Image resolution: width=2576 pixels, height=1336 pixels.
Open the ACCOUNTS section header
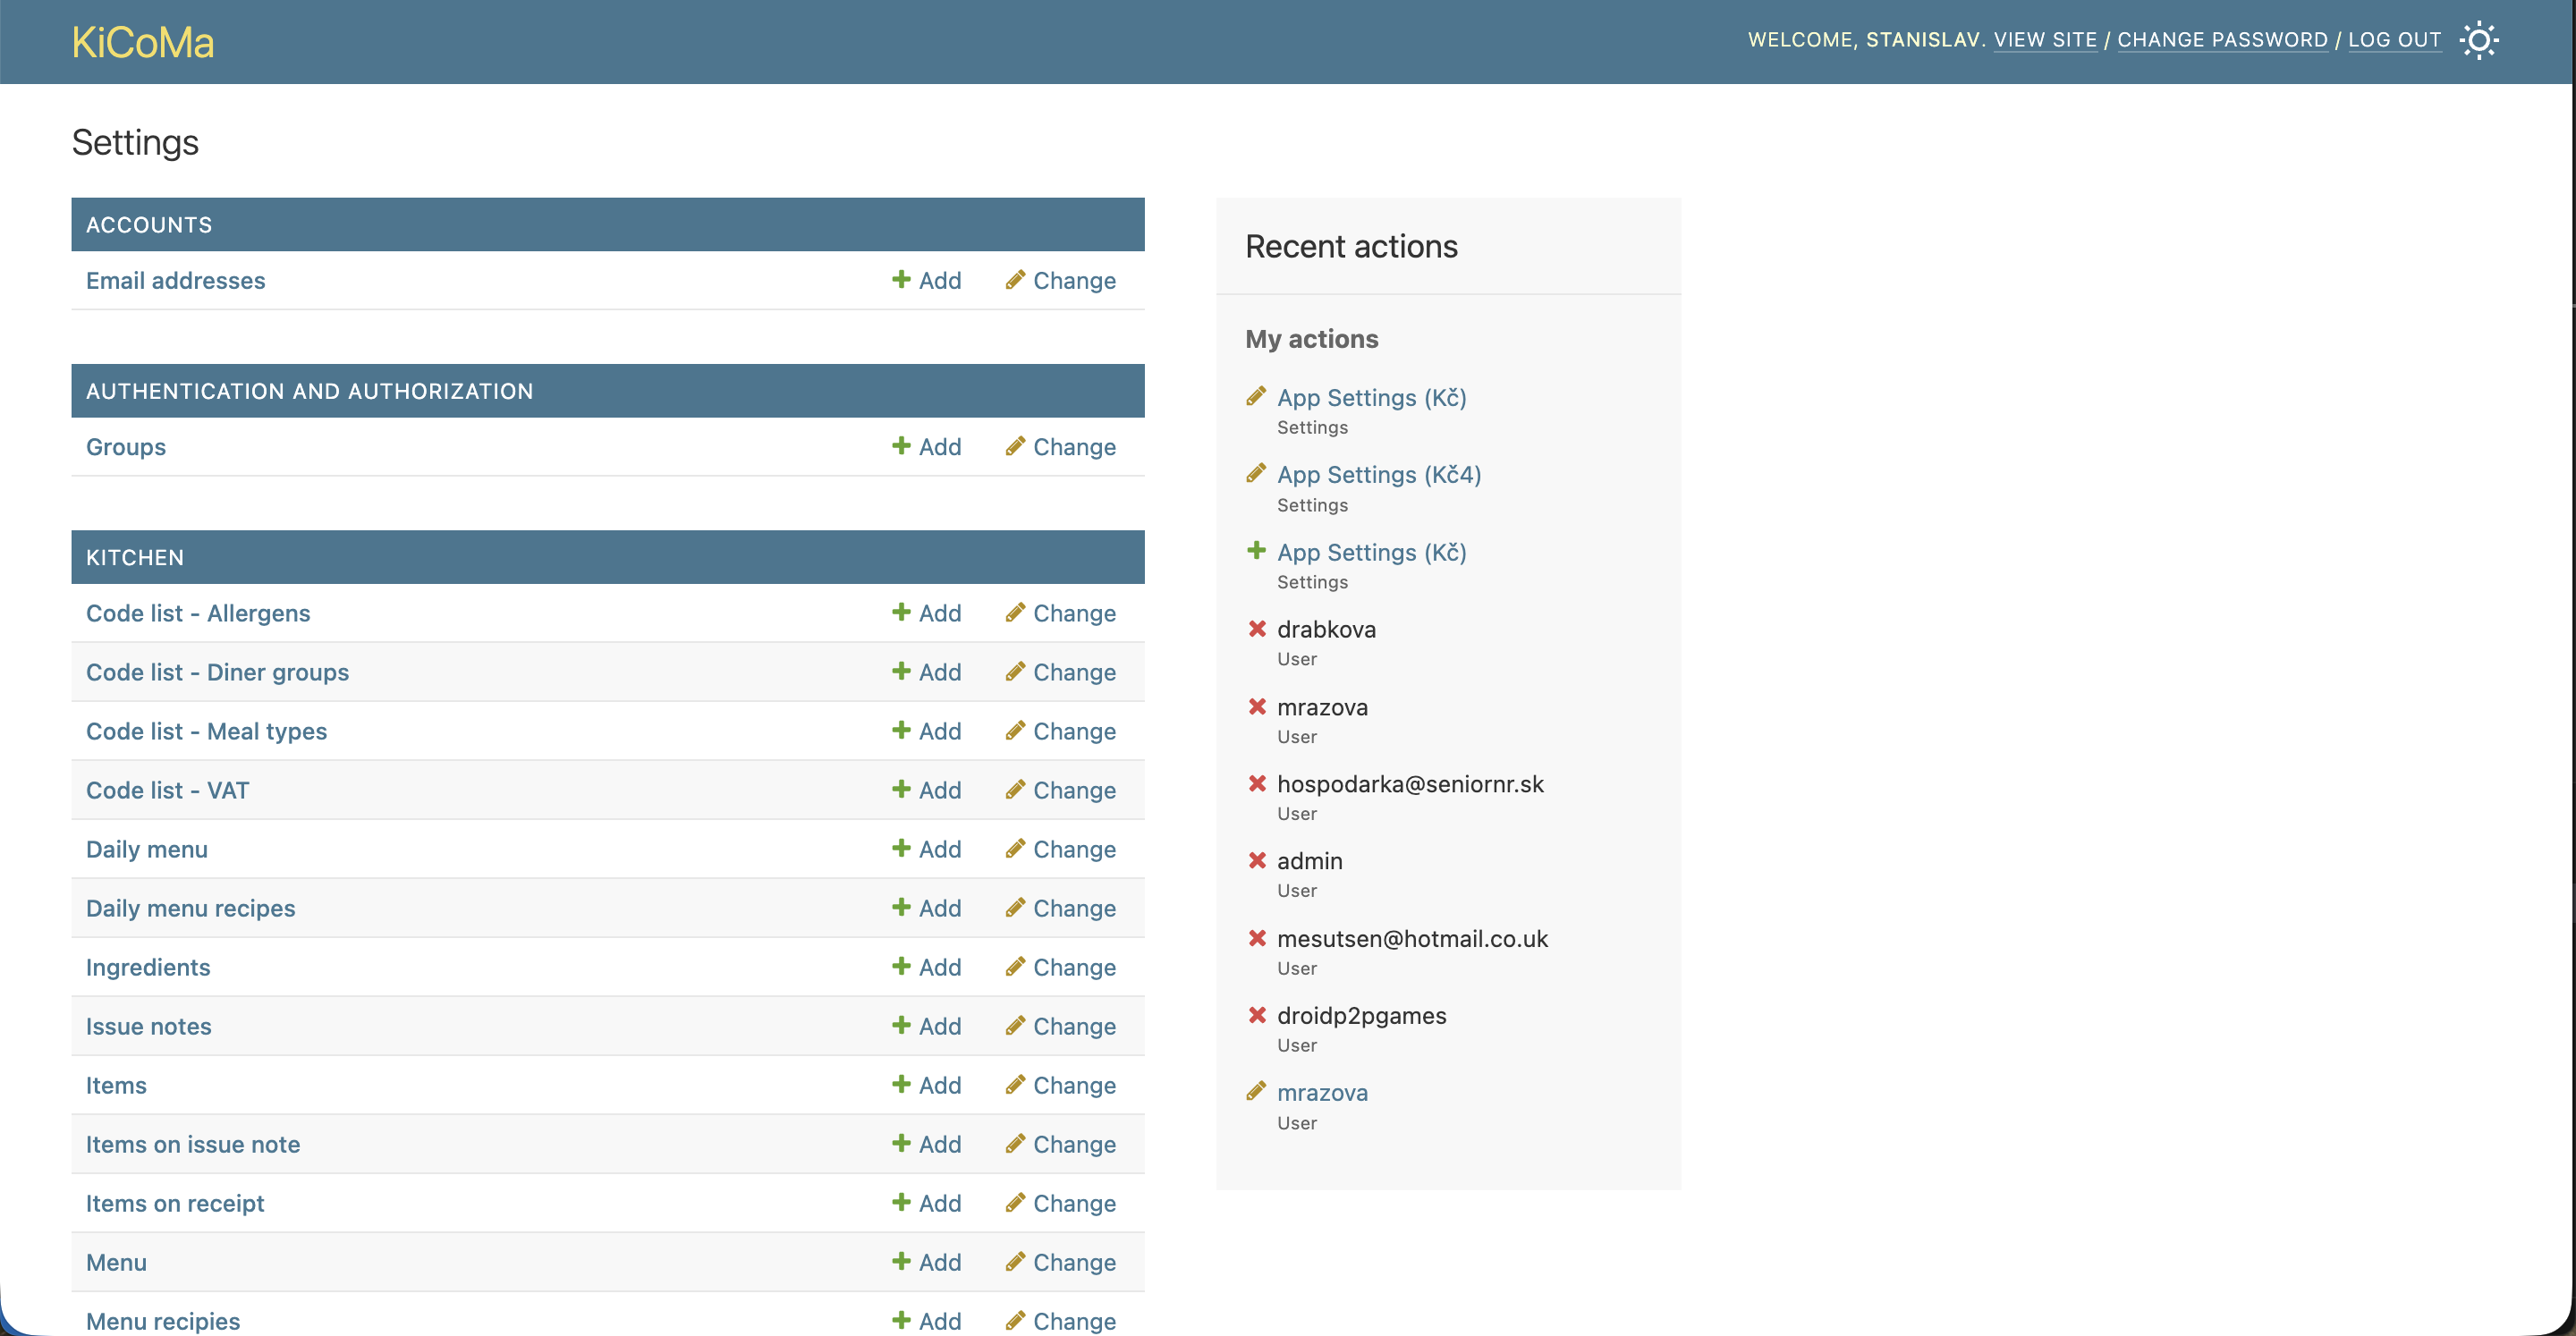tap(149, 225)
